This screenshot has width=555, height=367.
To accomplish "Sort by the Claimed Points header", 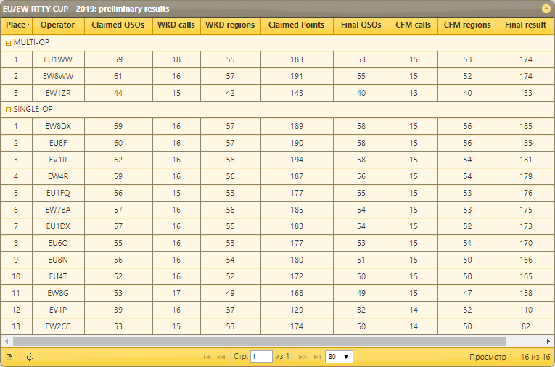I will click(x=297, y=25).
